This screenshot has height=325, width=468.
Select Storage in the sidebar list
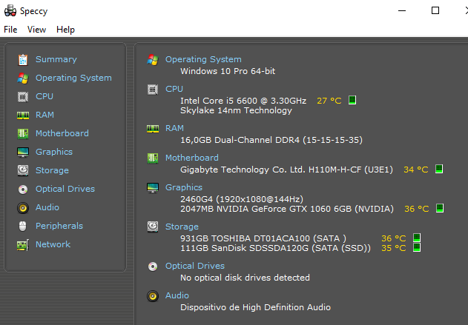(52, 170)
